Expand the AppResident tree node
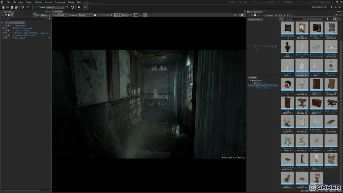 (11, 26)
